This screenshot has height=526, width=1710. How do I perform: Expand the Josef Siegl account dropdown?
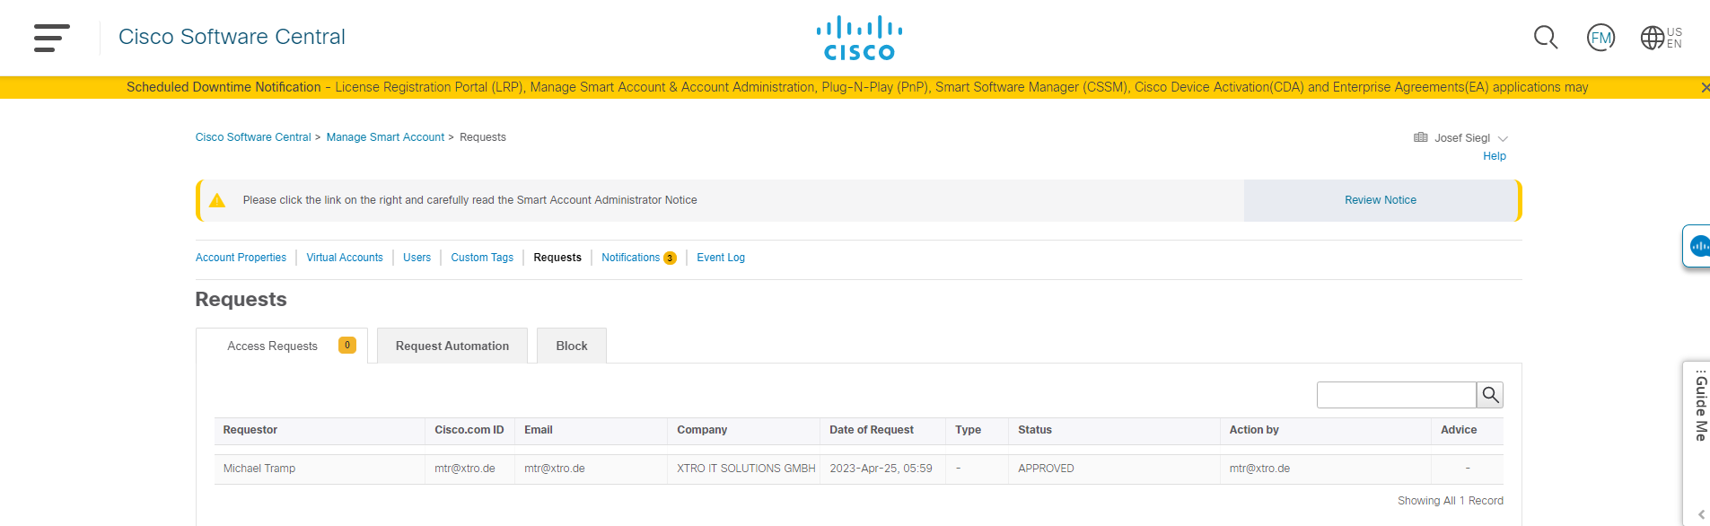click(1503, 139)
